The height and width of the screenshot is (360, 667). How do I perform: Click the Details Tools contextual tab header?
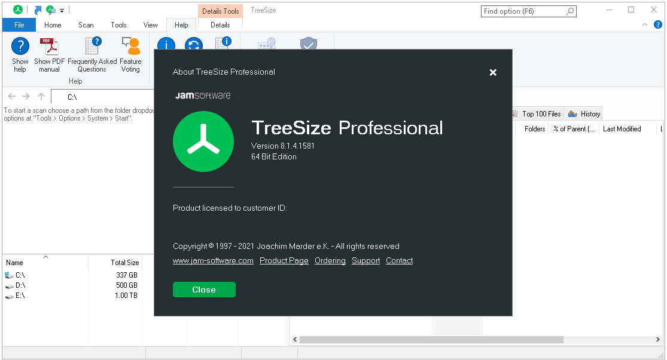[x=220, y=11]
